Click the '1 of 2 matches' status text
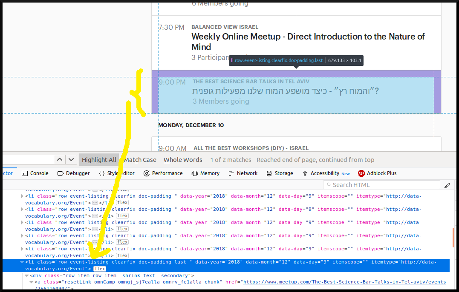This screenshot has height=292, width=459. point(231,160)
